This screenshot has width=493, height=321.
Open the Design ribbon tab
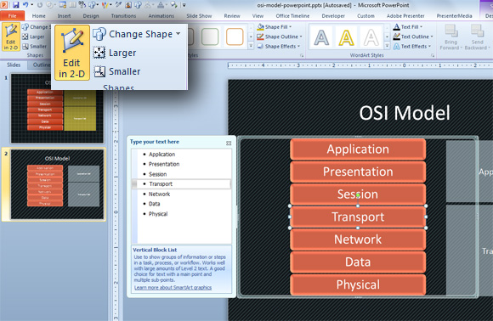point(91,15)
